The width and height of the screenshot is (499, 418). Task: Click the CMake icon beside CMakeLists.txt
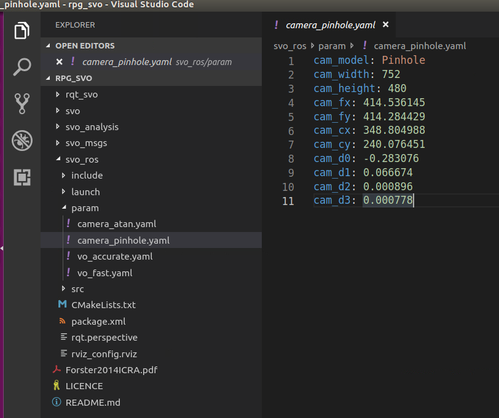point(63,304)
